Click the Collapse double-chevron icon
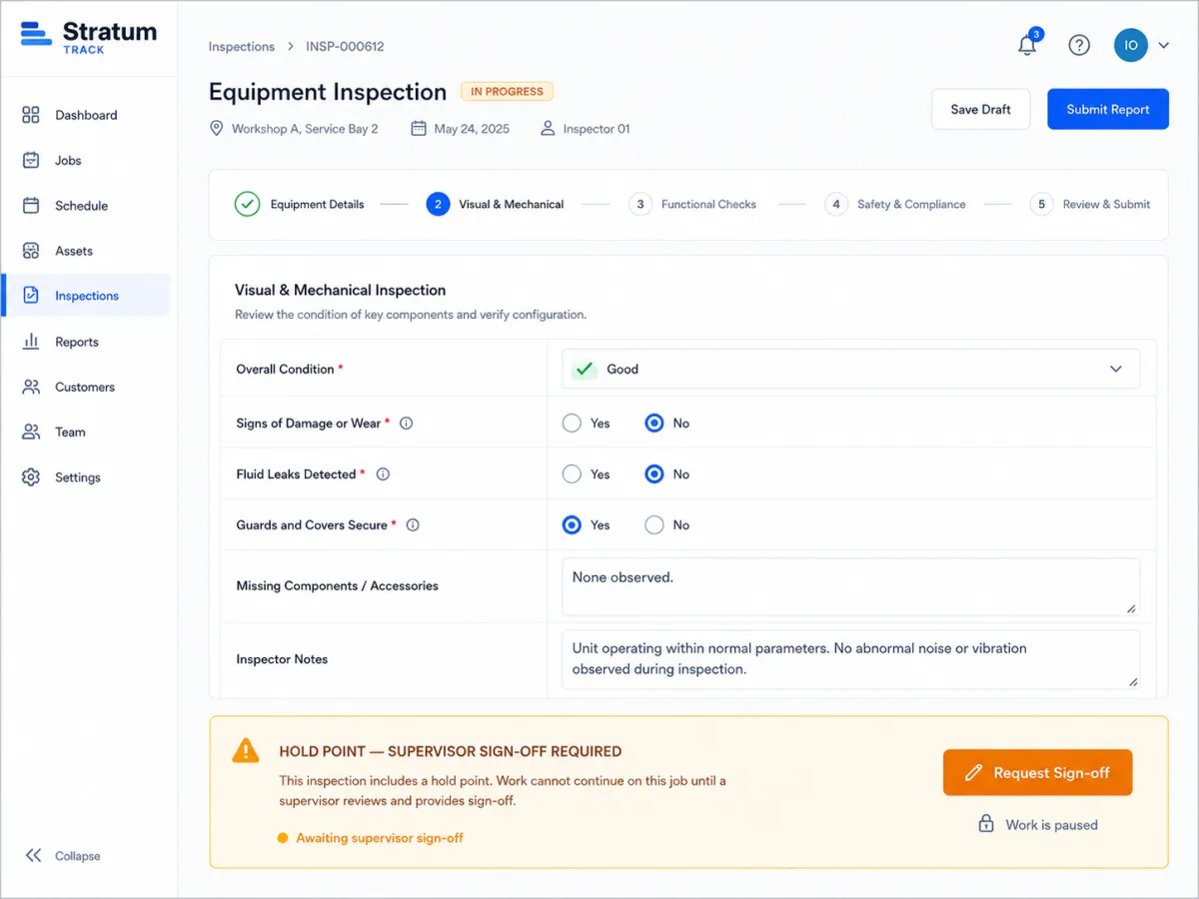 pyautogui.click(x=33, y=856)
